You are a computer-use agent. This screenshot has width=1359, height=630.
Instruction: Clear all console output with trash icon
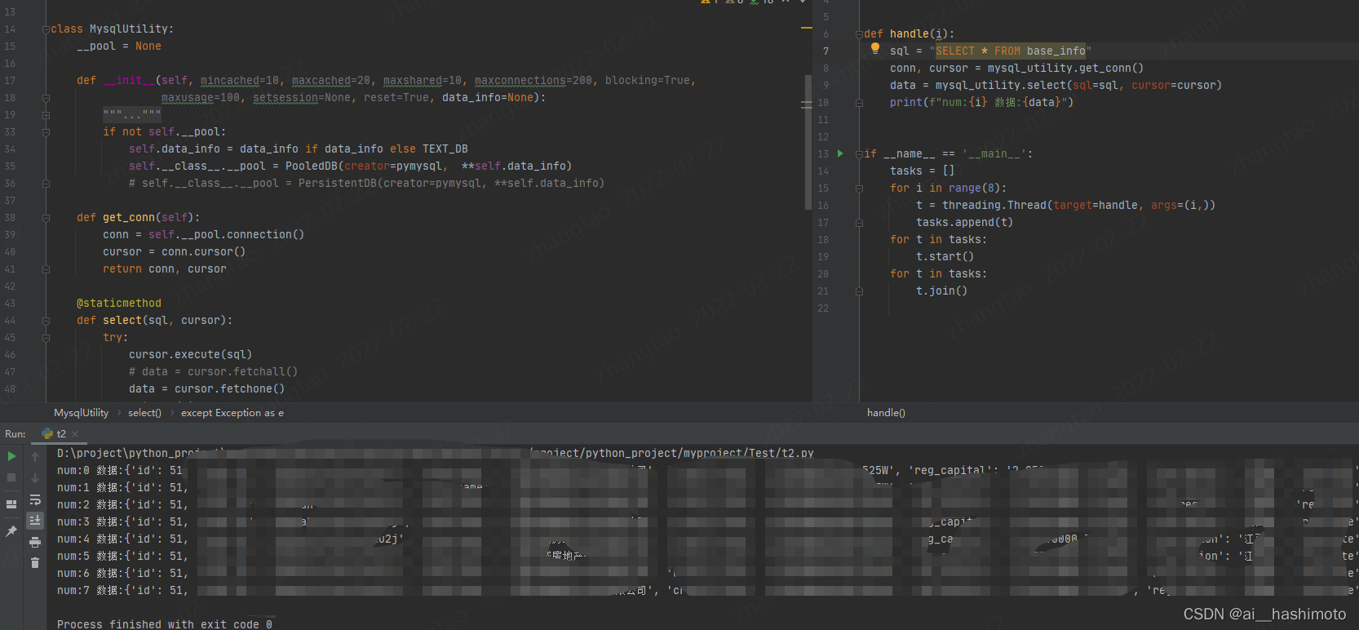coord(35,562)
